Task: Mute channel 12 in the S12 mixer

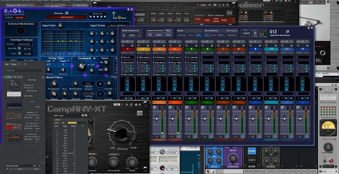Action: tap(300, 53)
